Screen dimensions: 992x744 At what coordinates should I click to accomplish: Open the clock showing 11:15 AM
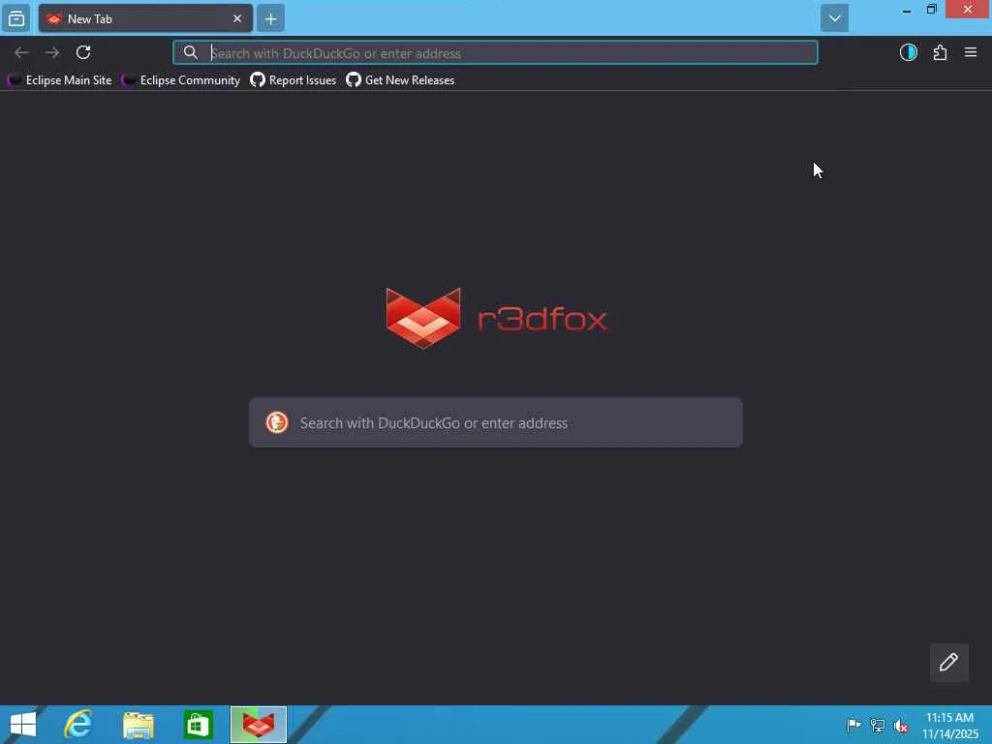tap(949, 726)
